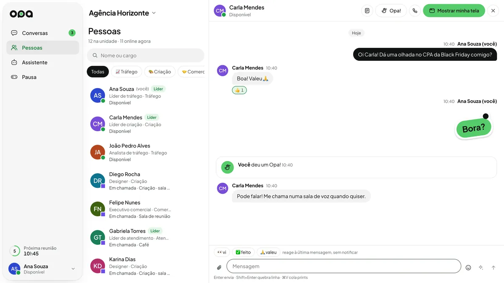Click the Próxima reunião 10h45 text
This screenshot has height=283, width=504.
coord(40,251)
